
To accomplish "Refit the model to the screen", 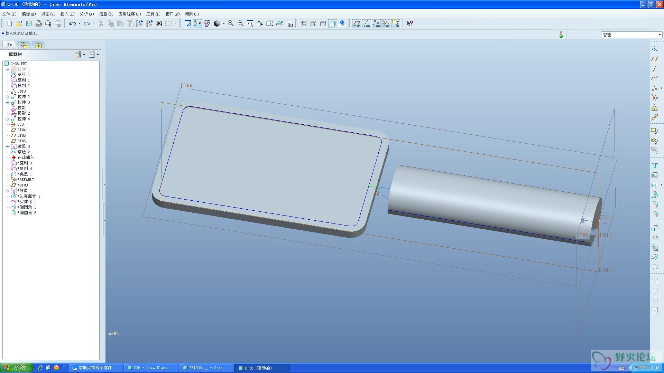I will pyautogui.click(x=250, y=23).
